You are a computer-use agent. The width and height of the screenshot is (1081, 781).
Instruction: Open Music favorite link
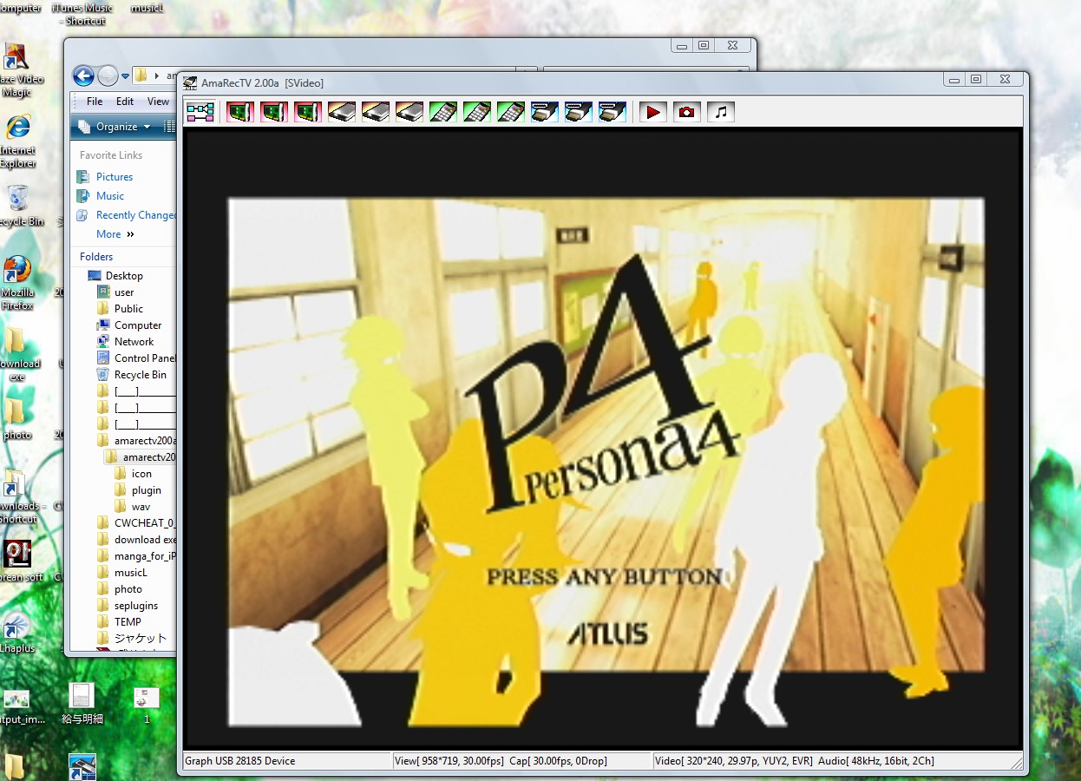[110, 196]
